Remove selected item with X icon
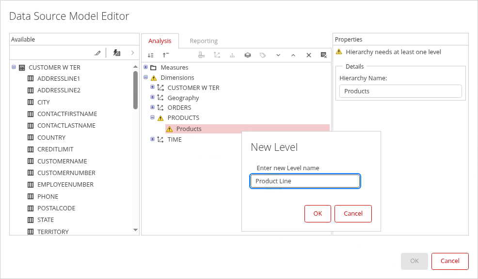The height and width of the screenshot is (279, 478). 308,55
